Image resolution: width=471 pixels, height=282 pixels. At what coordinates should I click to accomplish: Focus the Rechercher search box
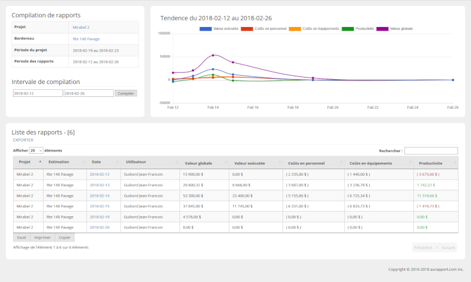pyautogui.click(x=430, y=151)
